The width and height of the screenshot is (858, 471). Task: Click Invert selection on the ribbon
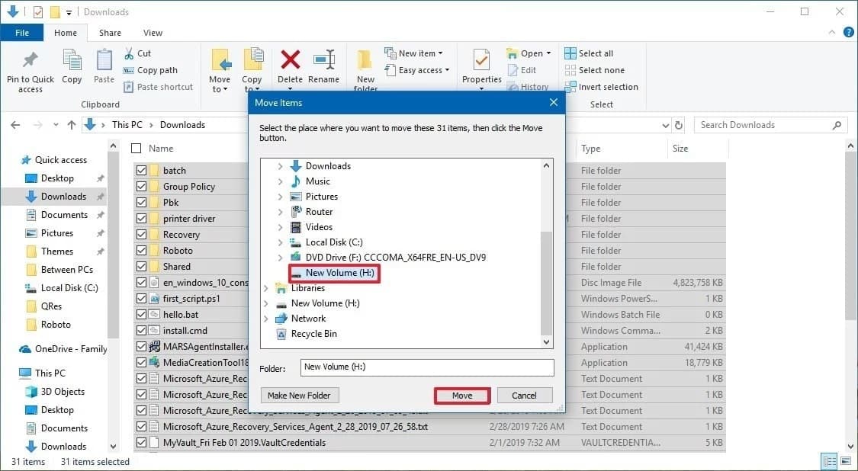tap(602, 87)
